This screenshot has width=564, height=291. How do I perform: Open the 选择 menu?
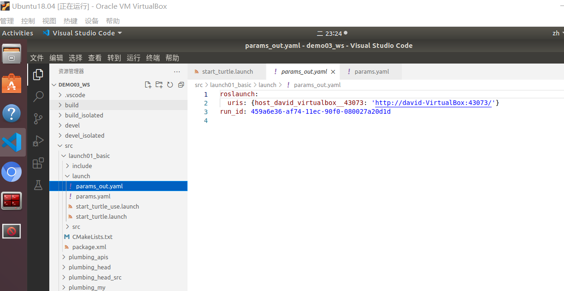(x=76, y=58)
